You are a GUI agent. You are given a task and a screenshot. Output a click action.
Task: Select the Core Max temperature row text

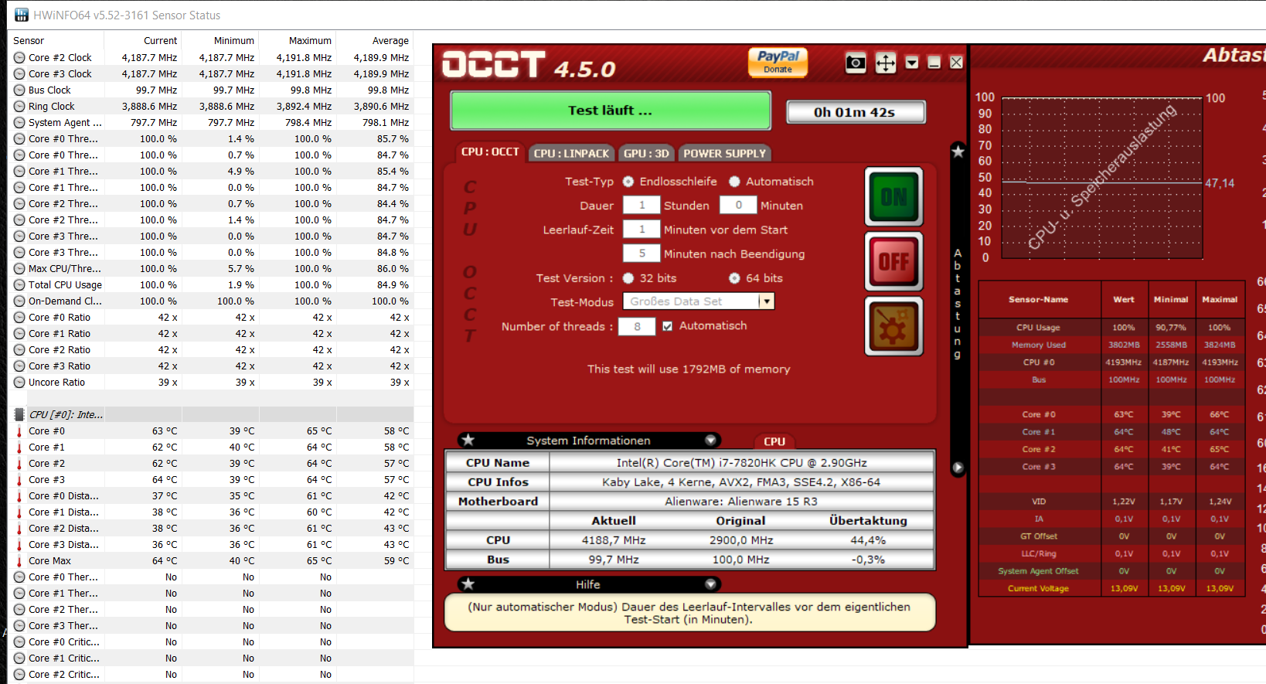click(49, 560)
